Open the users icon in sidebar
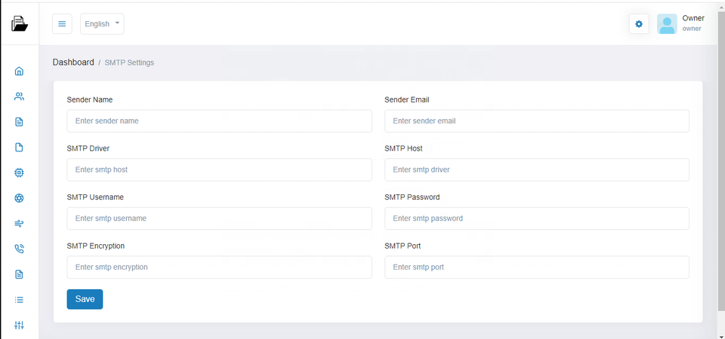This screenshot has width=725, height=339. 20,96
